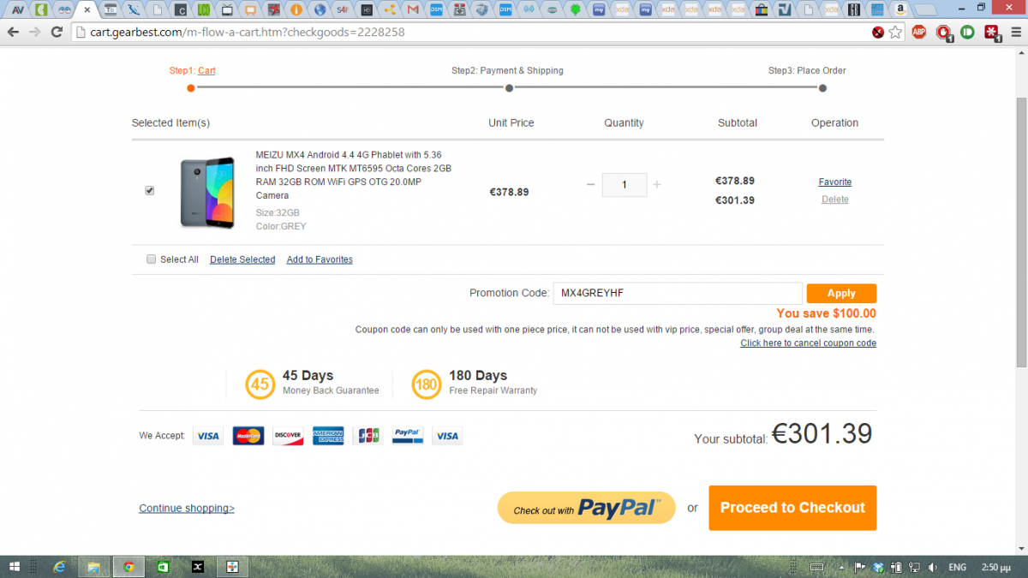Click the Favorite link for the item
The width and height of the screenshot is (1028, 578).
point(835,182)
